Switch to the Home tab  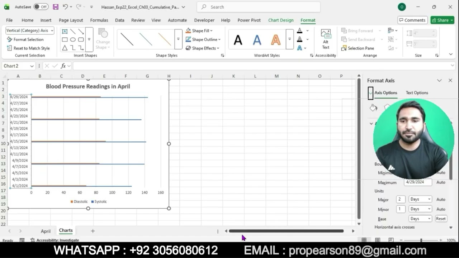(x=27, y=20)
